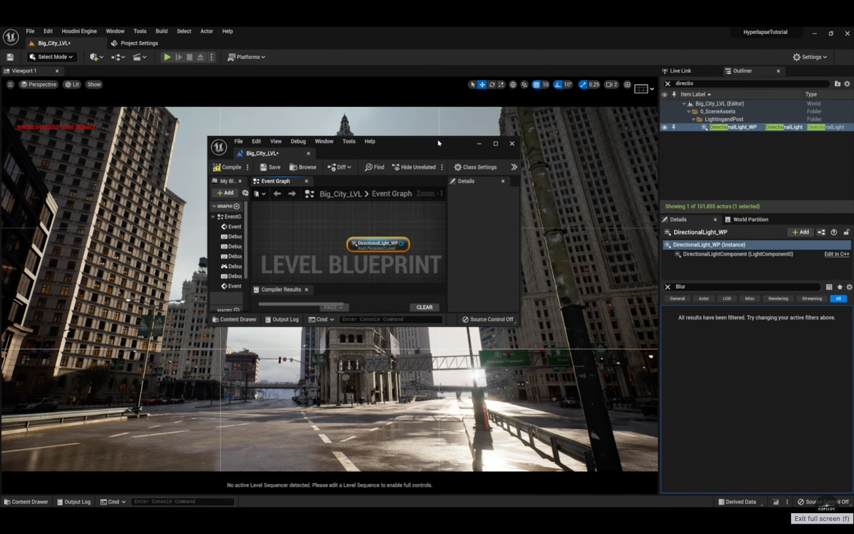Toggle grid snapping in viewport toolbar
The height and width of the screenshot is (534, 854).
536,84
